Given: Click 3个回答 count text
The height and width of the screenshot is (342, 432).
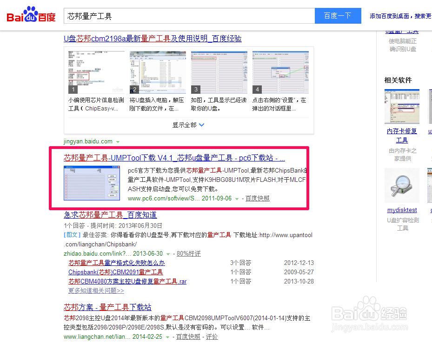Looking at the screenshot, I should click(x=241, y=263).
